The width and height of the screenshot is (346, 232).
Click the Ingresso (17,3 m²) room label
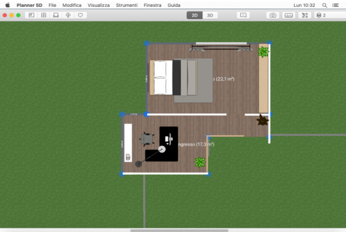[x=196, y=144]
